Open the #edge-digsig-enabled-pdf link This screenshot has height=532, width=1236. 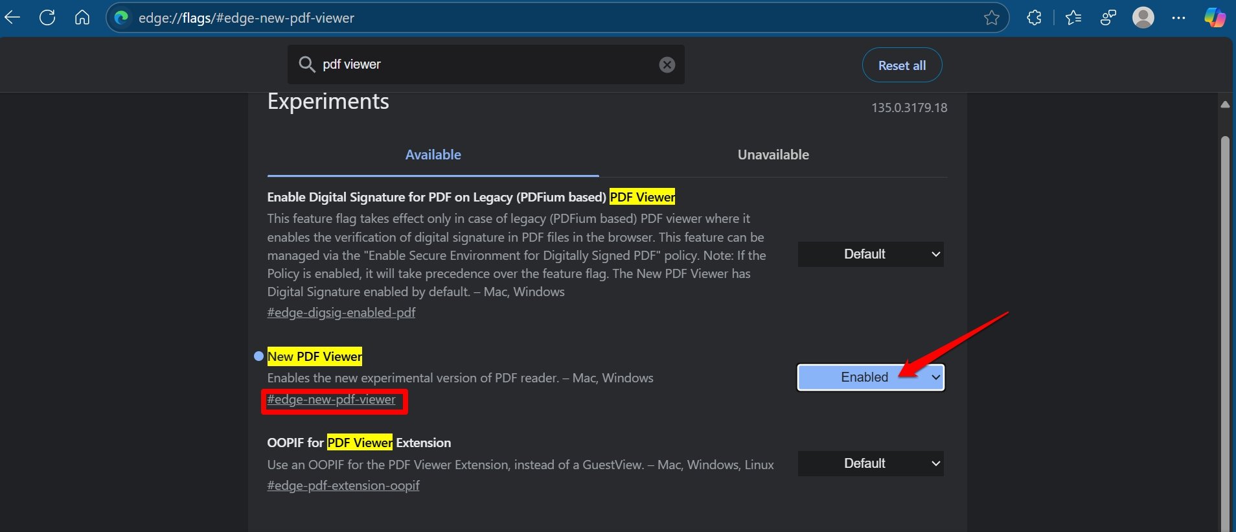click(341, 312)
